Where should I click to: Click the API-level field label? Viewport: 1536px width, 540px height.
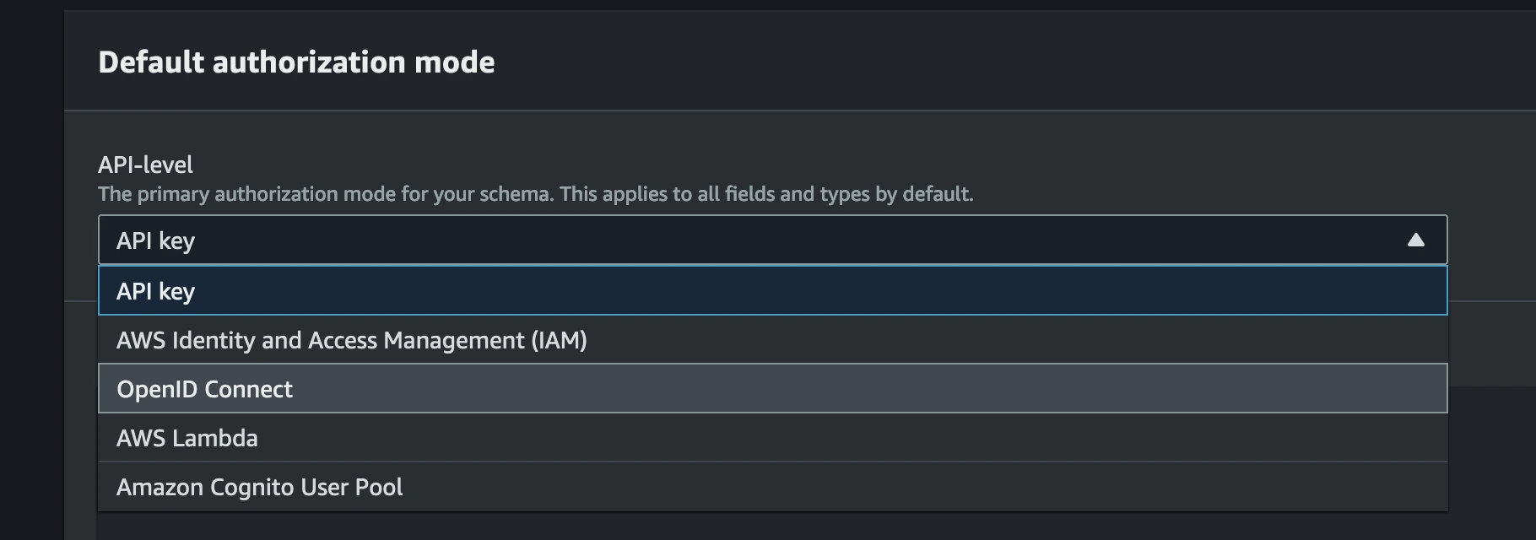[145, 165]
